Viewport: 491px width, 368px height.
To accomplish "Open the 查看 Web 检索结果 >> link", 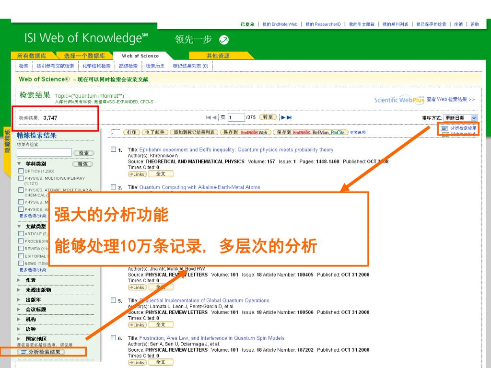I will (451, 99).
